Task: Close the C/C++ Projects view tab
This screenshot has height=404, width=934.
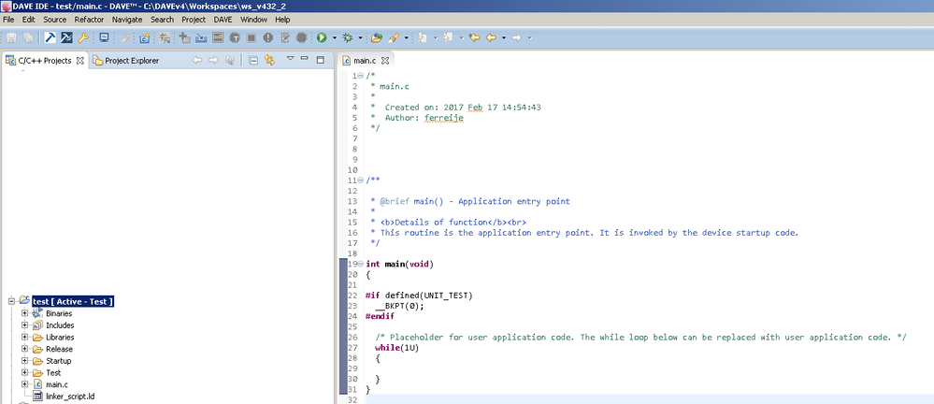Action: [79, 61]
